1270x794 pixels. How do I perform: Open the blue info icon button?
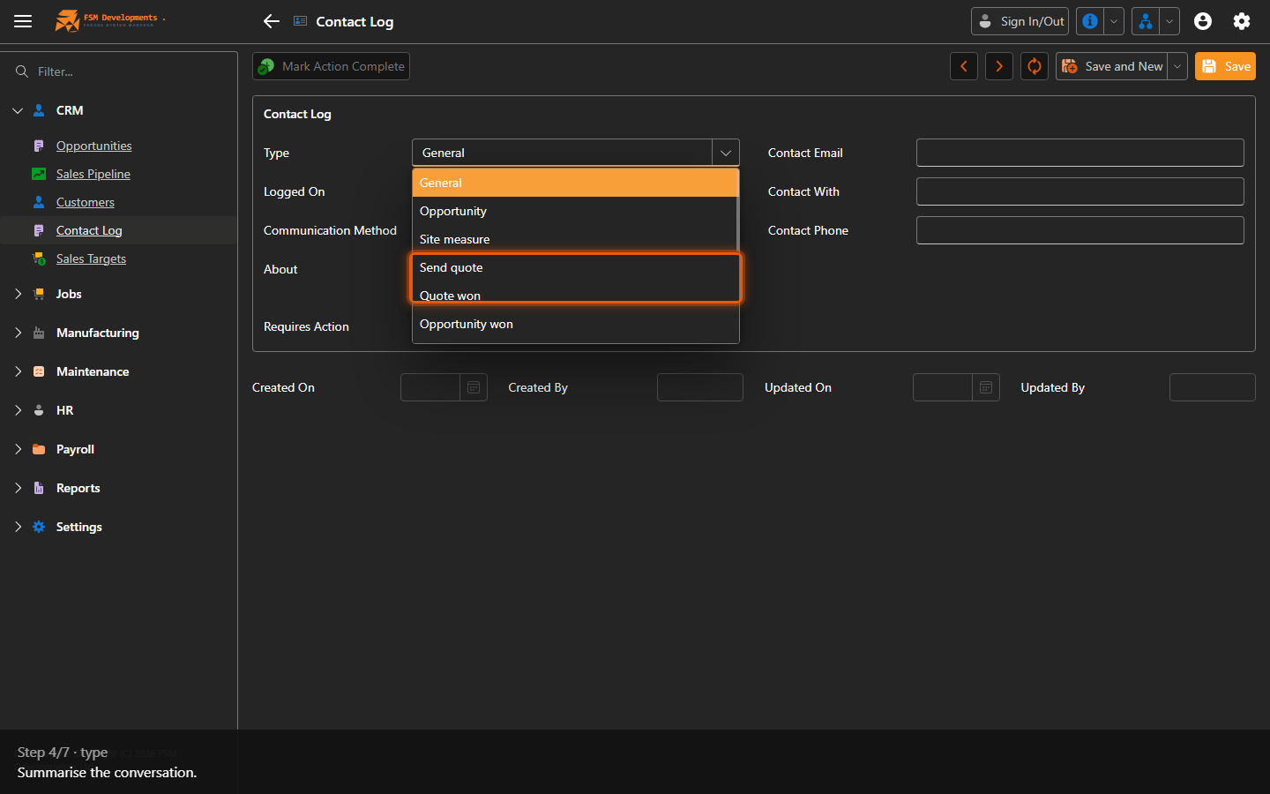[x=1091, y=21]
